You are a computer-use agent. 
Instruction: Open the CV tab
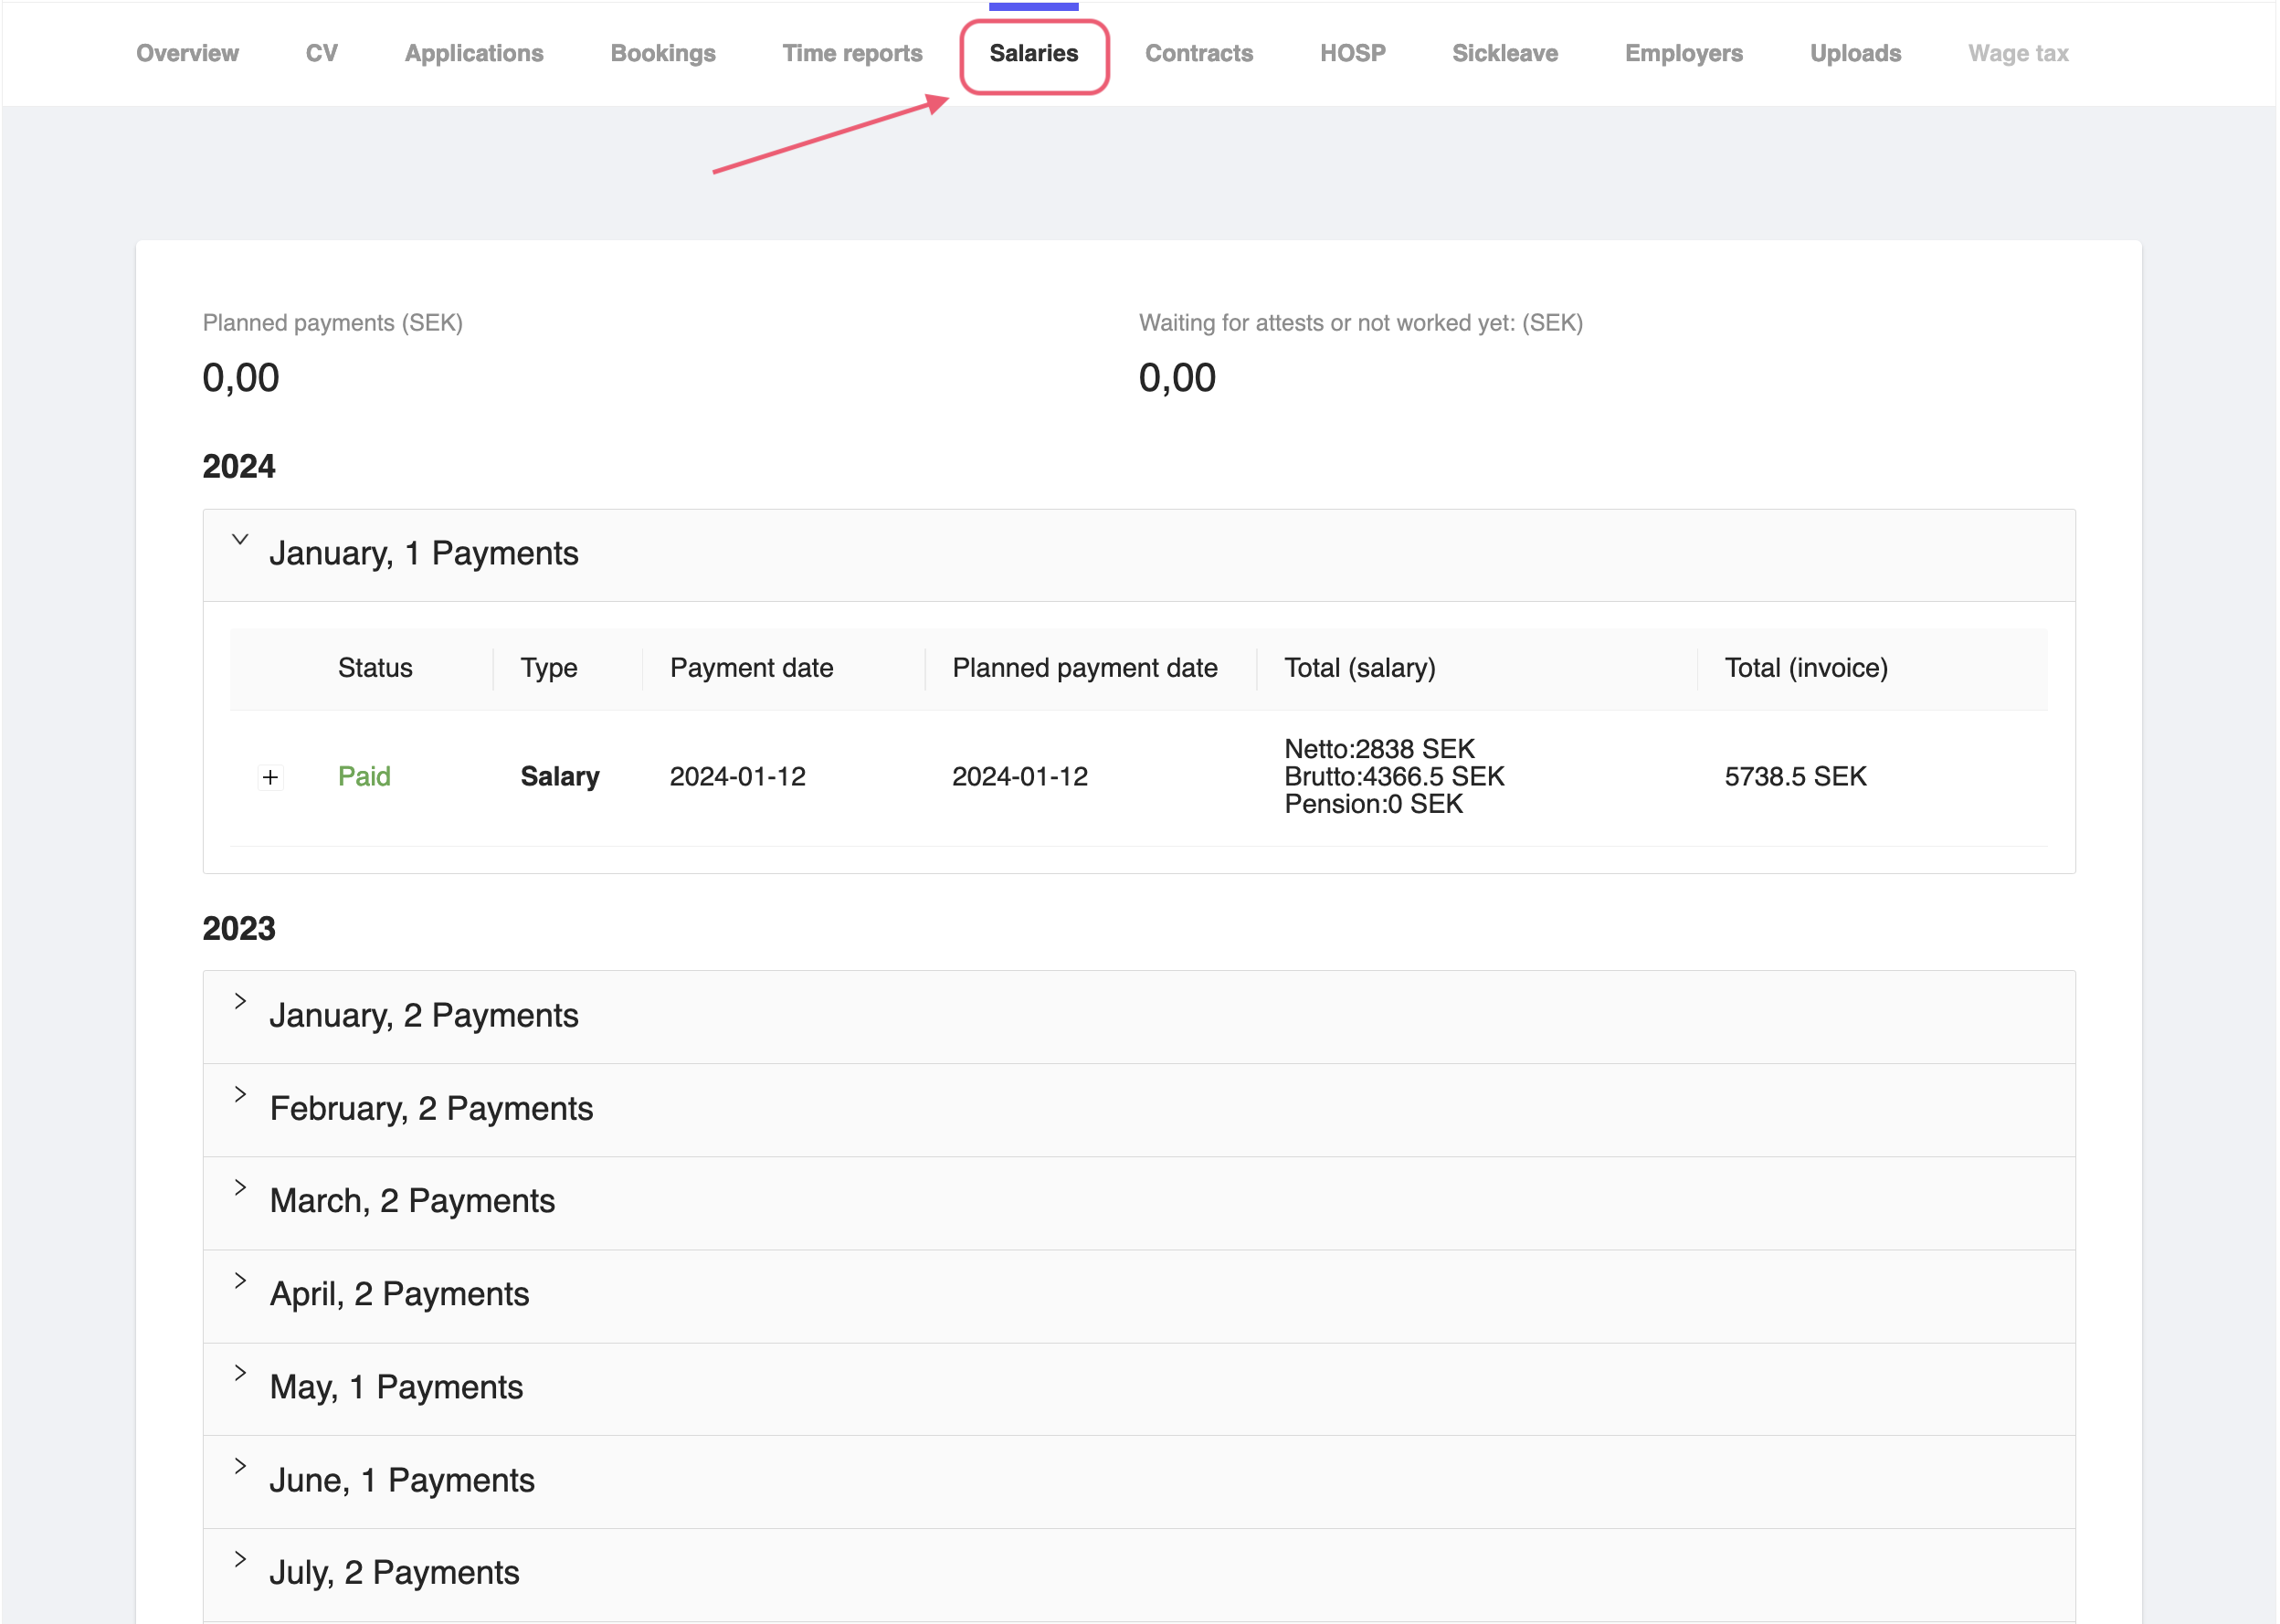point(322,53)
